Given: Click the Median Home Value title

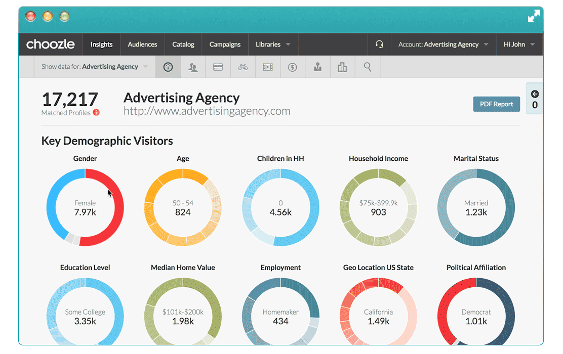Looking at the screenshot, I should click(x=183, y=268).
